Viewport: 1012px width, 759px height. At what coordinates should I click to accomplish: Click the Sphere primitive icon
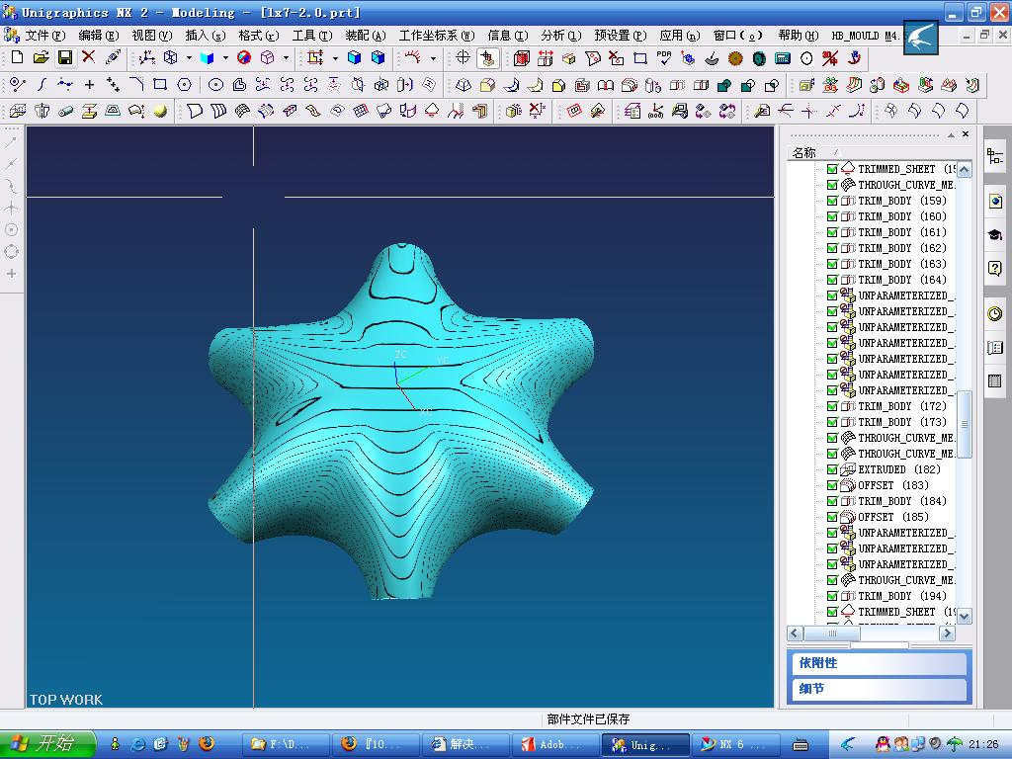click(160, 111)
